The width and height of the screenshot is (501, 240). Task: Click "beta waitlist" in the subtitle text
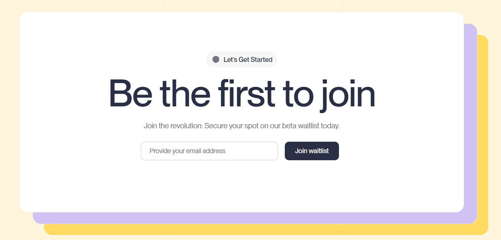[300, 125]
